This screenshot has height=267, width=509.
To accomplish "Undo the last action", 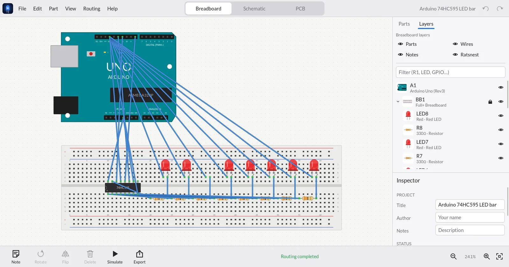I will click(485, 9).
